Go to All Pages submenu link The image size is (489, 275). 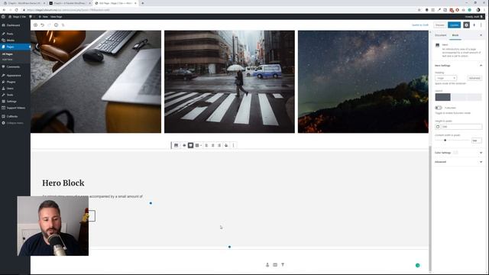(7, 54)
